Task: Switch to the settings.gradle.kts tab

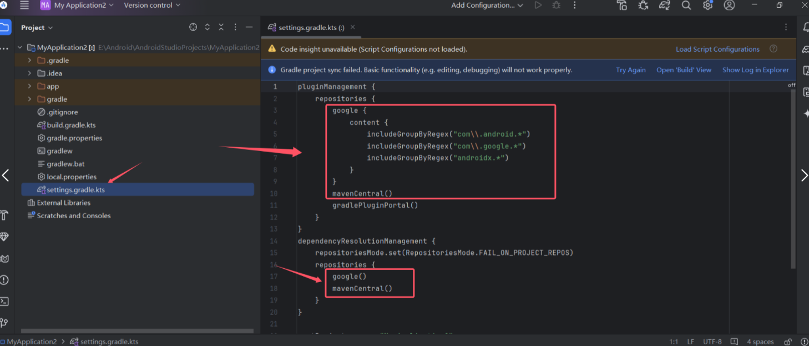Action: pyautogui.click(x=309, y=26)
